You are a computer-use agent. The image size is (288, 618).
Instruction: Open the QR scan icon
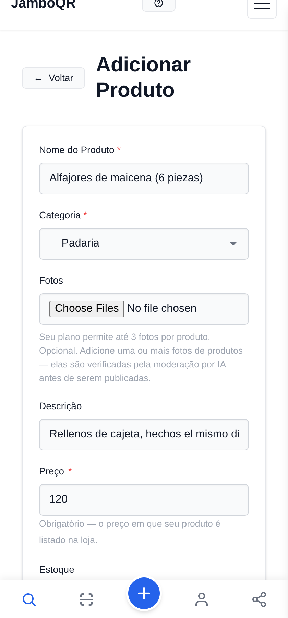(86, 599)
